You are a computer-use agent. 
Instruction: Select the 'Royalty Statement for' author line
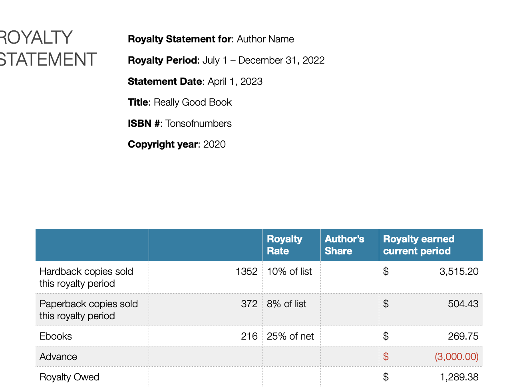coord(211,39)
